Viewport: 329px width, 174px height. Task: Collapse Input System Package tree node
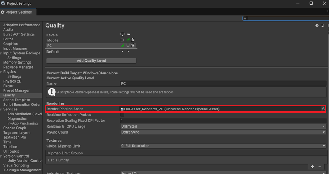[1, 53]
